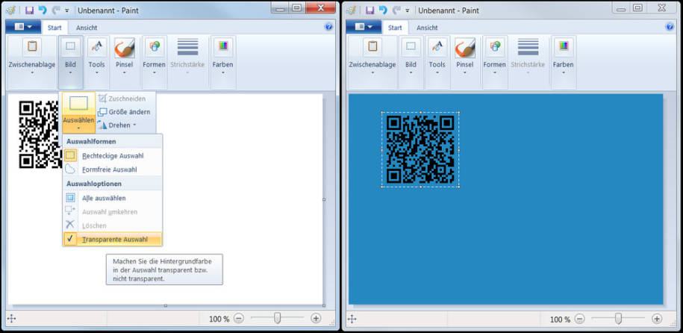
Task: Open Bild group in left Paint window
Action: [71, 62]
